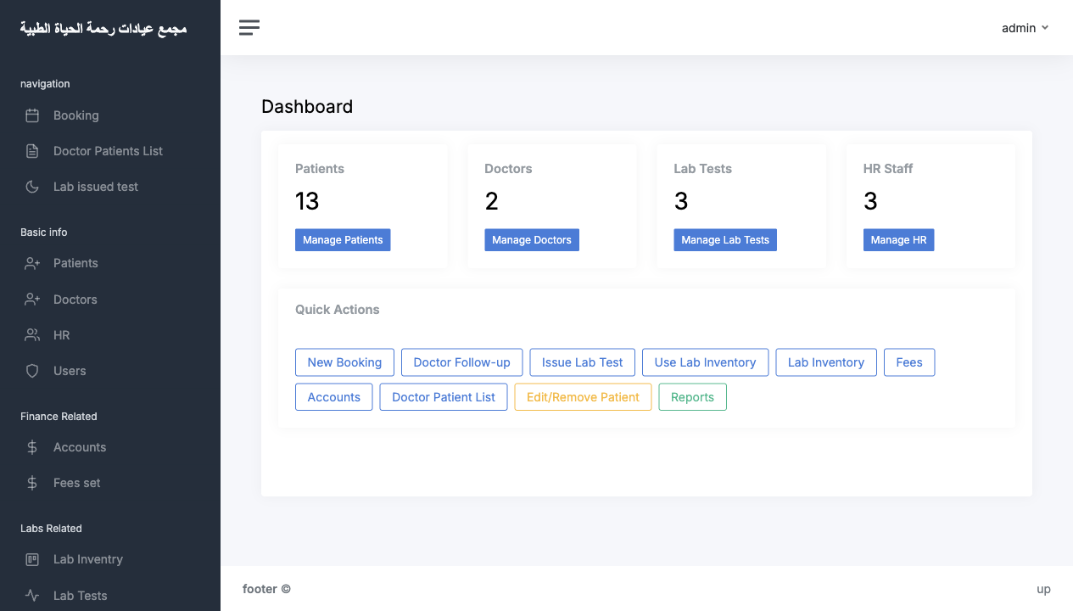
Task: Click the orange Edit/Remove Patient button
Action: (x=583, y=397)
